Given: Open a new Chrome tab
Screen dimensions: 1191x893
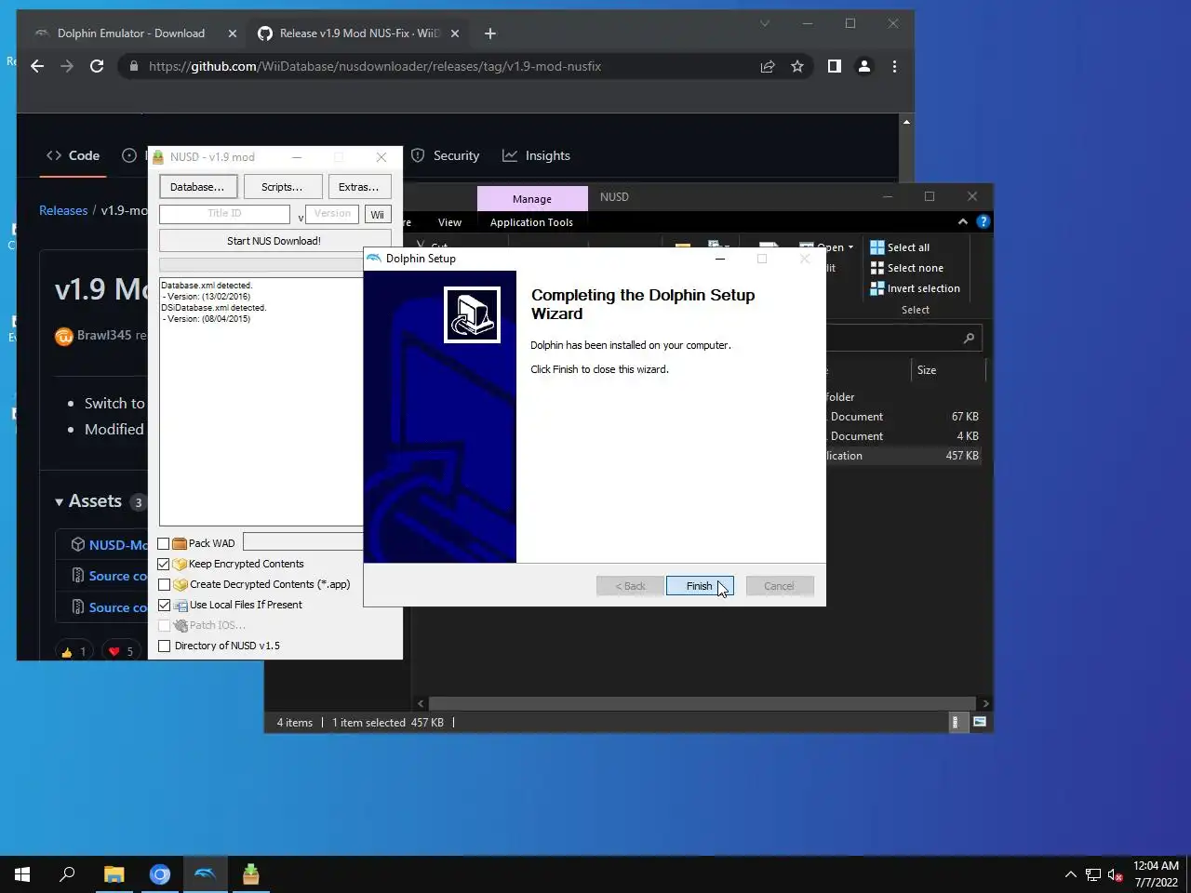Looking at the screenshot, I should [490, 33].
